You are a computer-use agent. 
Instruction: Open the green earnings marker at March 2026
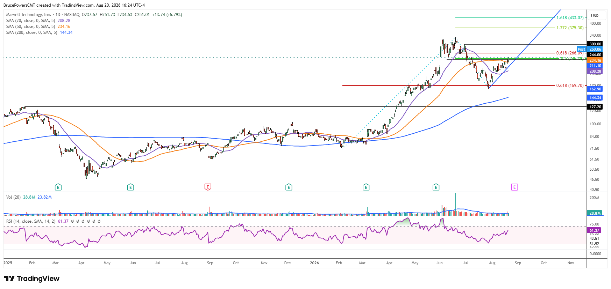pos(366,187)
